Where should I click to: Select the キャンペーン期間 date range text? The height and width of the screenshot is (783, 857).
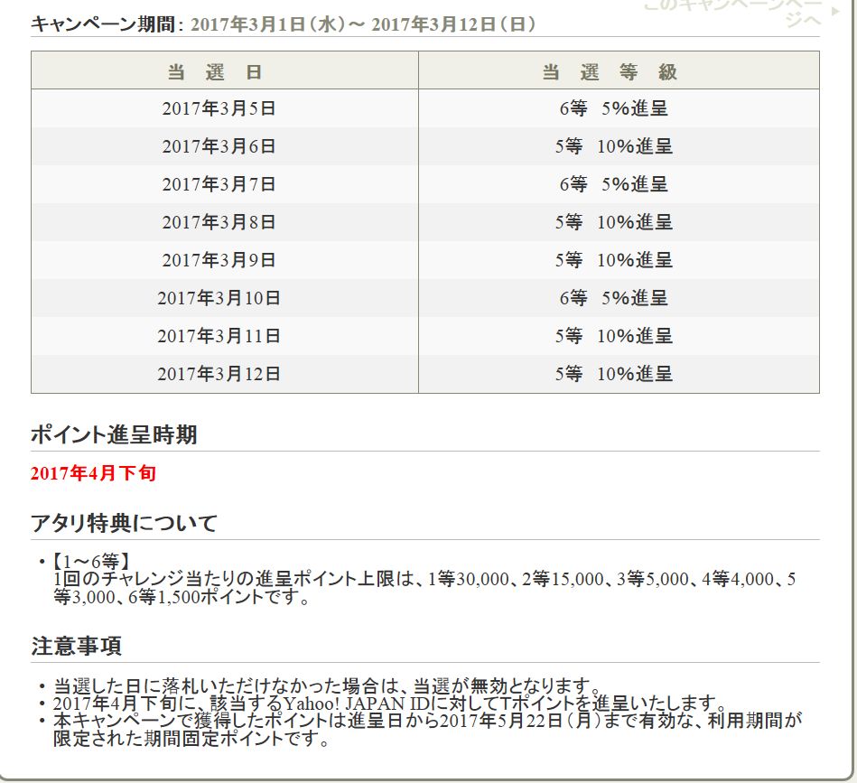363,24
